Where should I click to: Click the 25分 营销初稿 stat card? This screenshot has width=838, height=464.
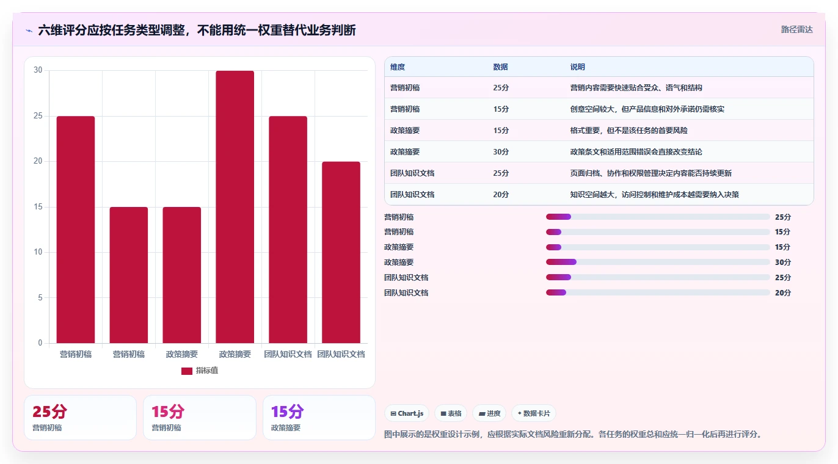click(x=80, y=418)
